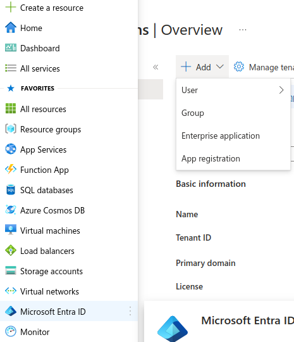Image resolution: width=294 pixels, height=342 pixels.
Task: Click the Manage tenants button label
Action: (x=271, y=67)
